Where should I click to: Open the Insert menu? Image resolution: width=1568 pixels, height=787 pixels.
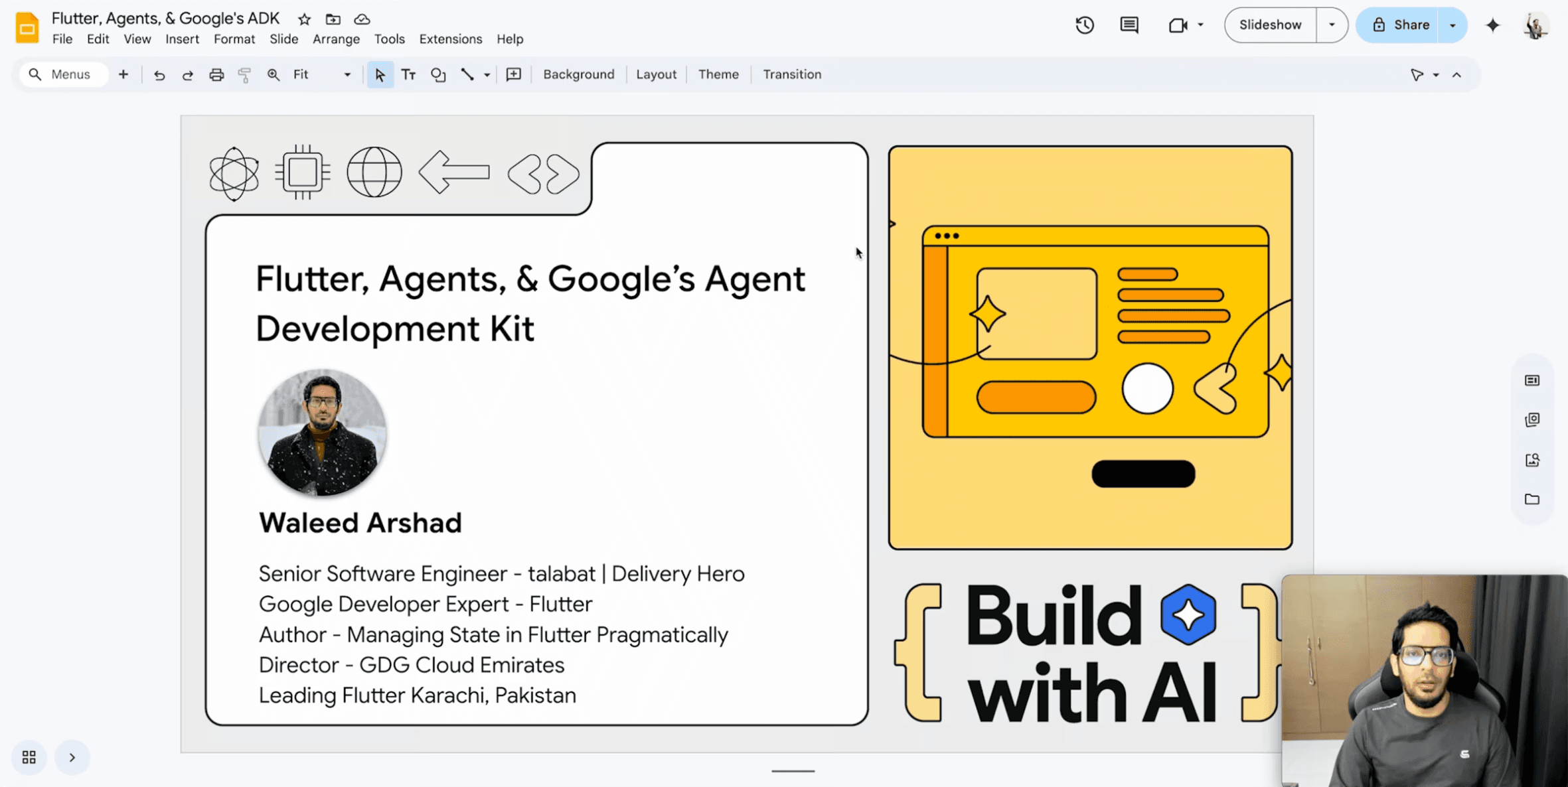click(182, 39)
